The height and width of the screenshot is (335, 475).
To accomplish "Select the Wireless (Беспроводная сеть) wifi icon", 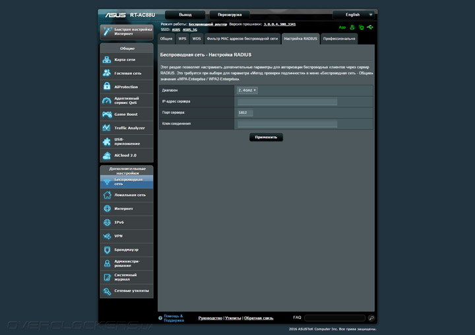I will pyautogui.click(x=107, y=182).
